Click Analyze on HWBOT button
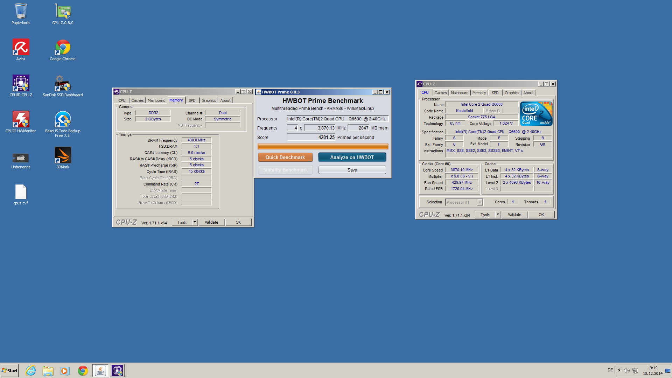Screen dimensions: 672x378 coord(352,157)
